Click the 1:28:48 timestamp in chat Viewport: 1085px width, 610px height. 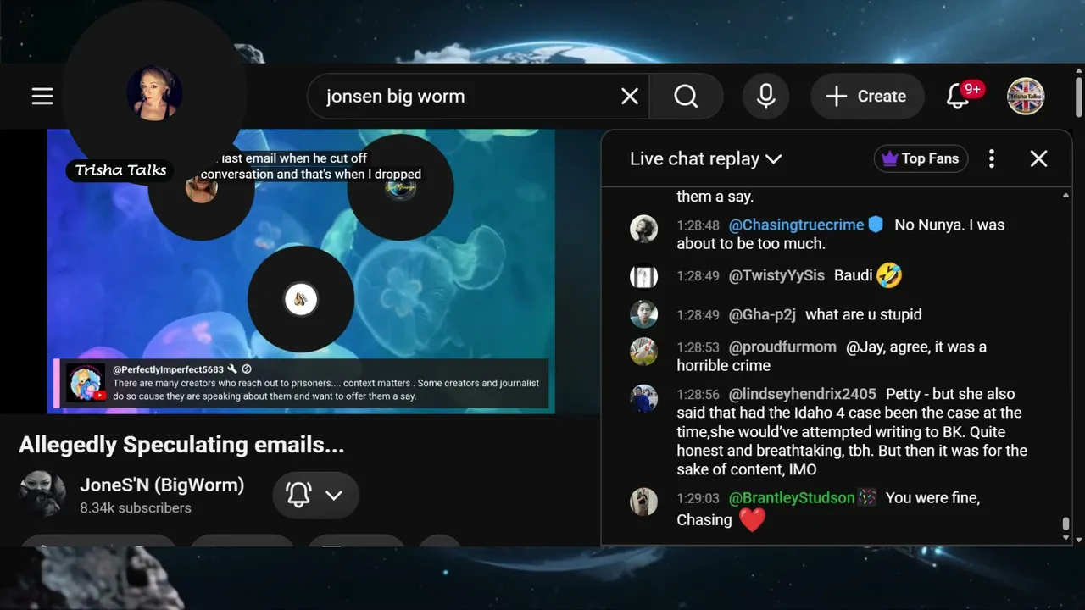click(698, 225)
